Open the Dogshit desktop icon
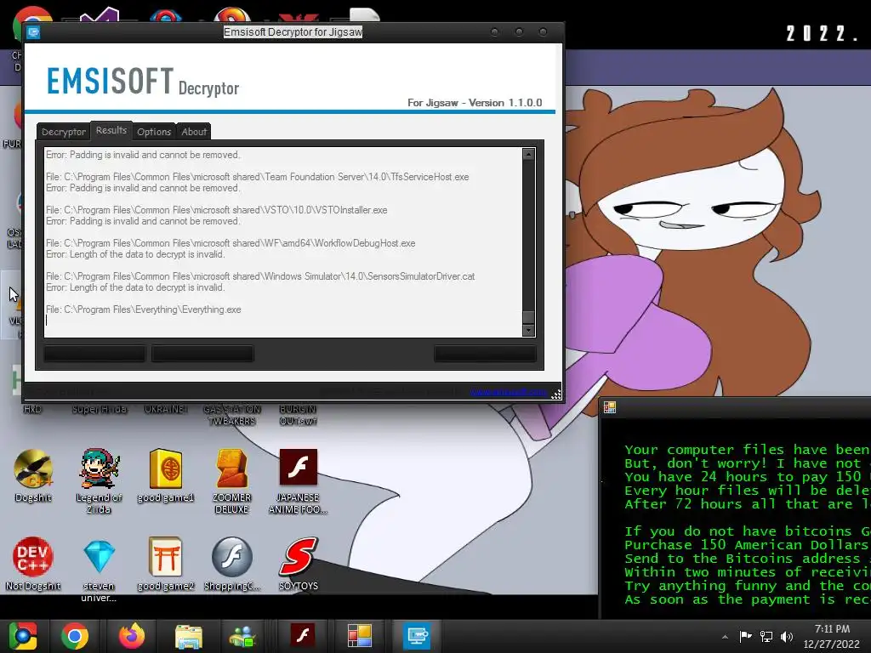Screen dimensions: 871x653 tap(33, 475)
